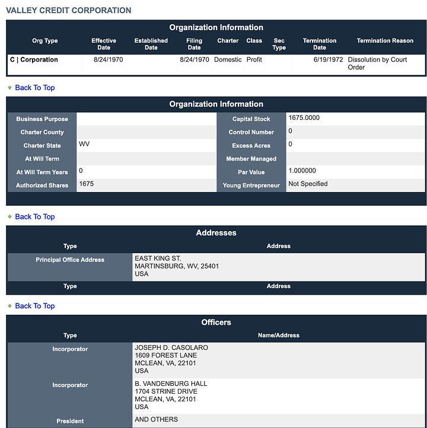
Task: Click green arrow icon beside Back To Top above Officers
Action: click(10, 306)
